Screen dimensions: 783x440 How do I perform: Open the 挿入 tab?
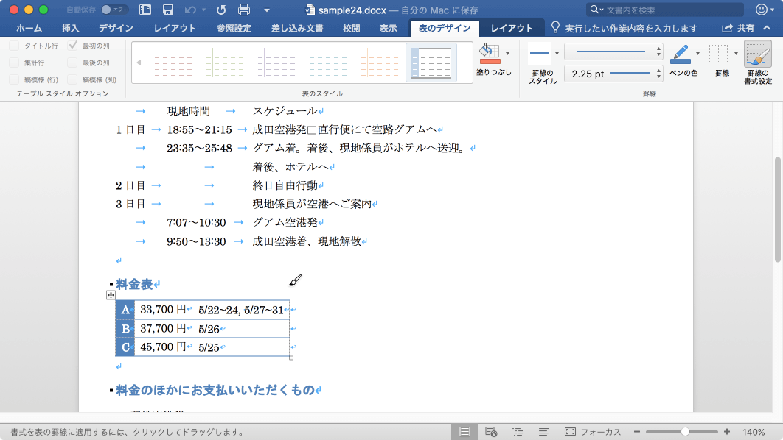coord(70,29)
